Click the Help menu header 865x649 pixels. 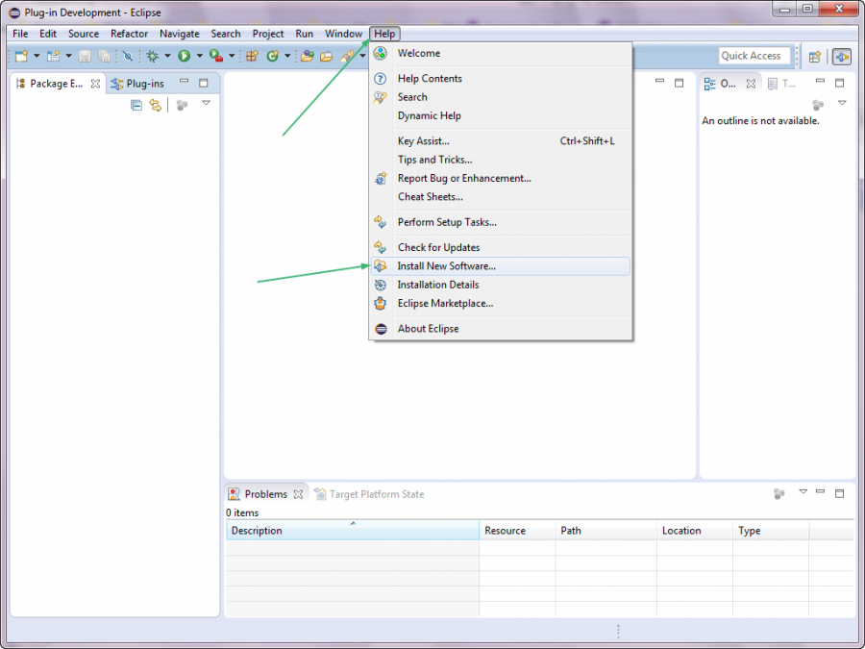[x=385, y=34]
